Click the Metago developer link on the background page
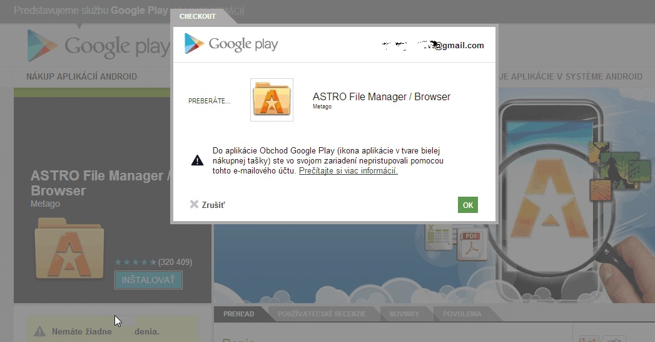Viewport: 655px width, 342px height. point(45,204)
